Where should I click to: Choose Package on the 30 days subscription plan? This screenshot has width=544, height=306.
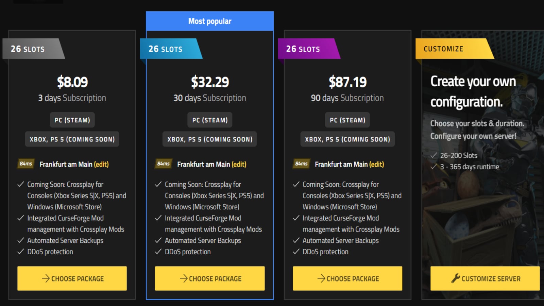tap(209, 278)
